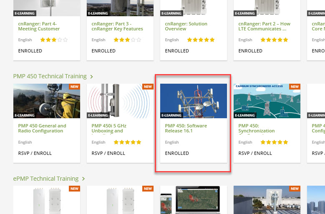Viewport: 325px width, 214px height.
Task: Click E-LEARNING label on cnRanger: Part 4 image
Action: click(x=25, y=13)
